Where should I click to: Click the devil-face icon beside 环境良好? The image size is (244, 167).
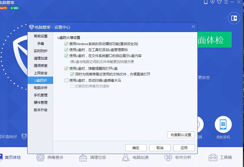(24, 136)
